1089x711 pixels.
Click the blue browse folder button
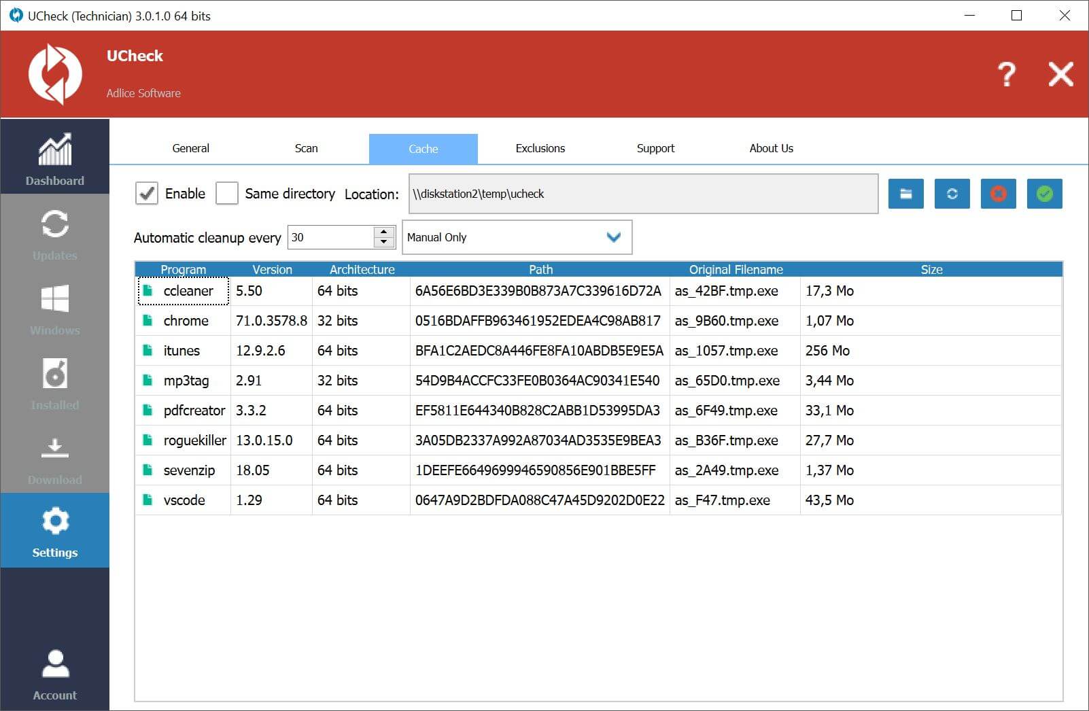[x=905, y=194]
